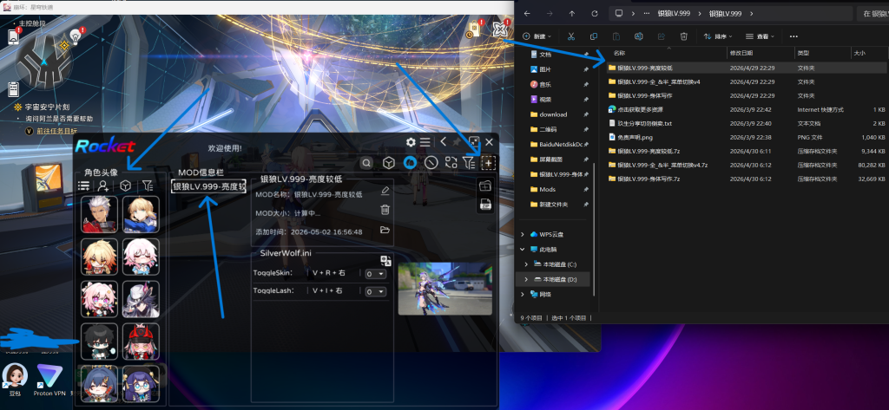The image size is (889, 410).
Task: Click the Explorer search field 在 银狼LV
Action: pyautogui.click(x=873, y=14)
